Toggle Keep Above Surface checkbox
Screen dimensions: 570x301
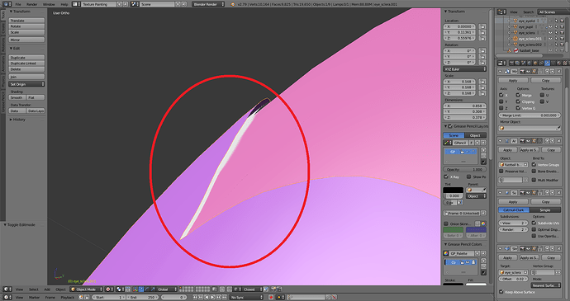click(501, 292)
